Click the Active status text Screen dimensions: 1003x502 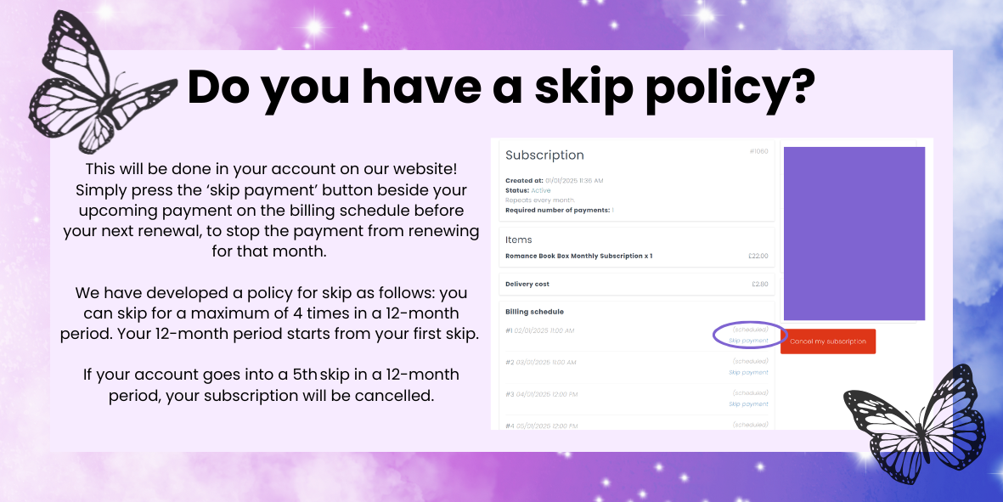click(x=541, y=190)
